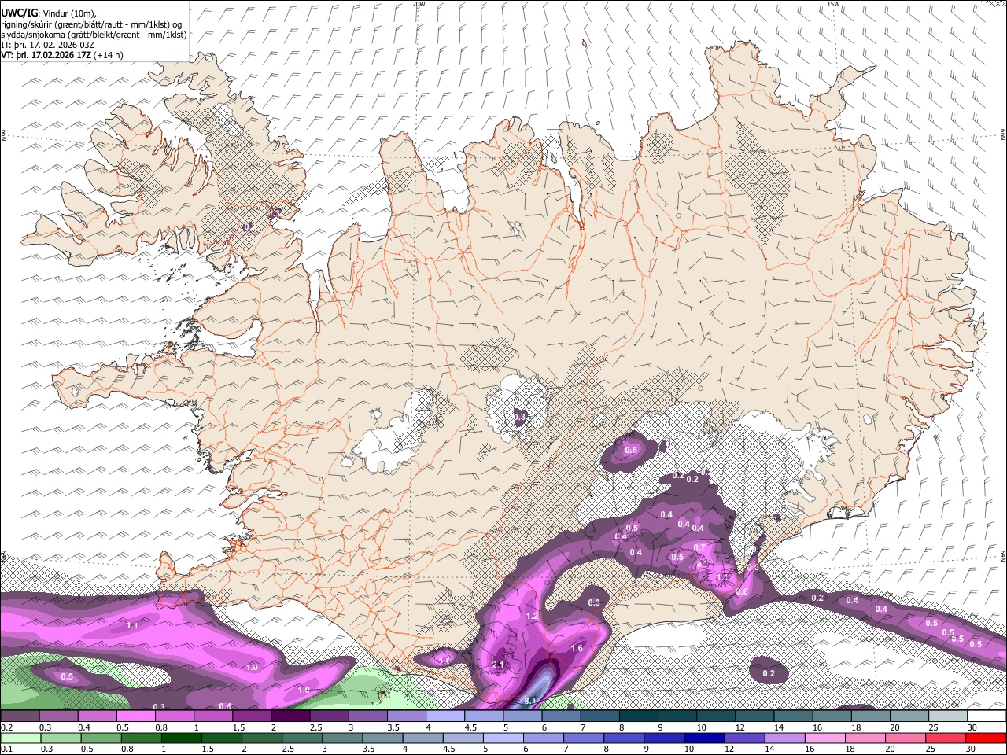Viewport: 1007px width, 755px height.
Task: Select the 'IT: þri. 17. 02. 2026 03Z' line
Action: [x=48, y=46]
